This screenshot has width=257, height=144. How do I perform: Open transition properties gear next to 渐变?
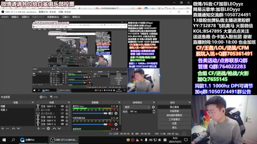(153, 107)
